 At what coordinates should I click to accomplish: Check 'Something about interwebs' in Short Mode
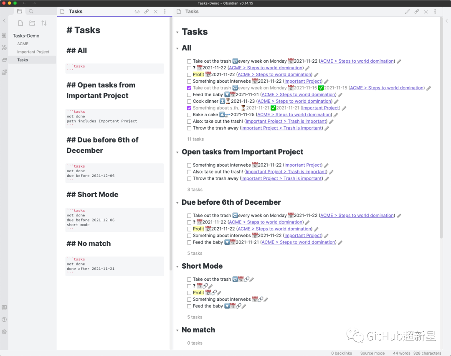click(189, 300)
